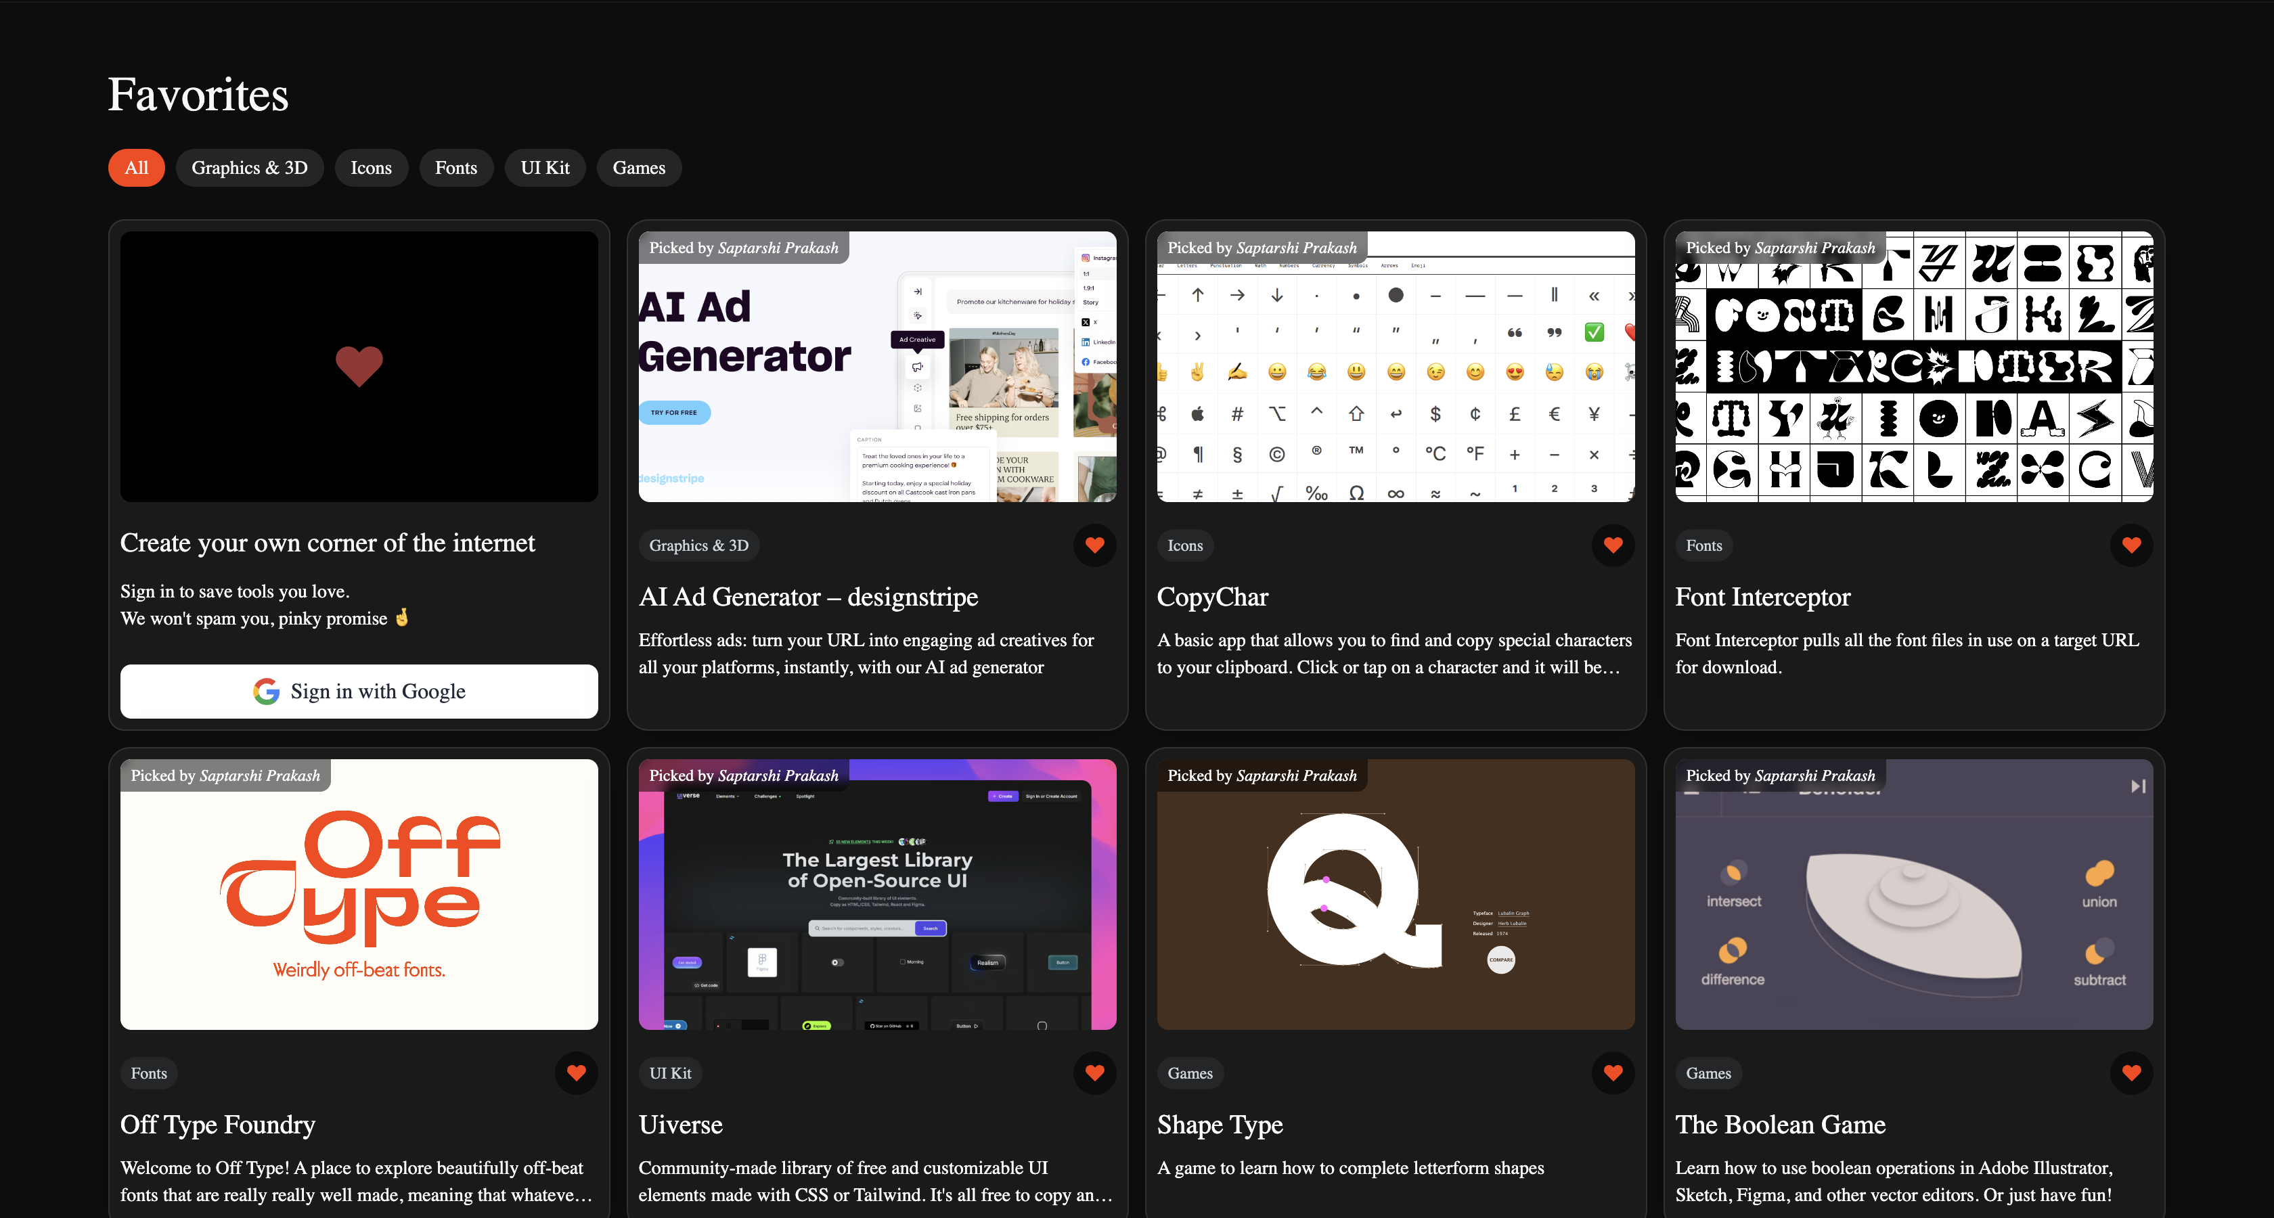Click the Apple logo character in CopyChar preview
Image resolution: width=2274 pixels, height=1218 pixels.
point(1198,414)
